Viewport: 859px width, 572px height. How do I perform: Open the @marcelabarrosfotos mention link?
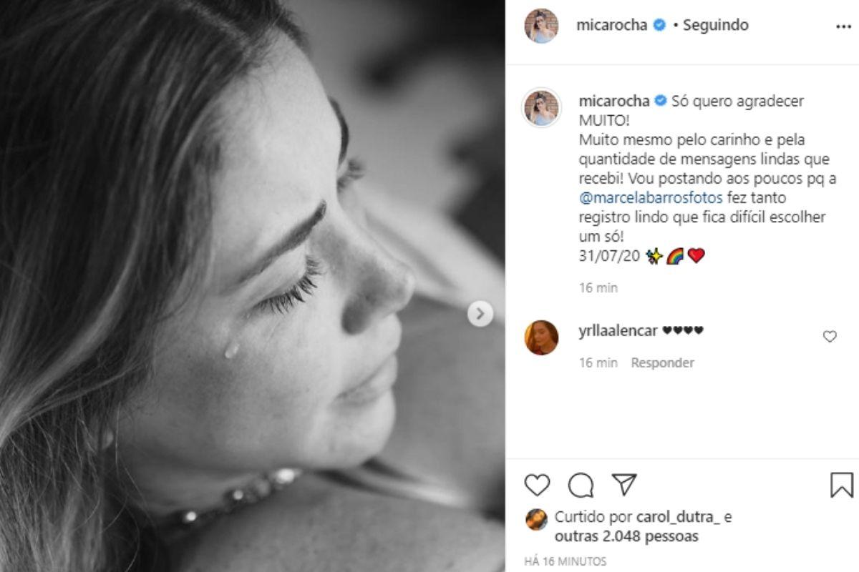point(653,197)
